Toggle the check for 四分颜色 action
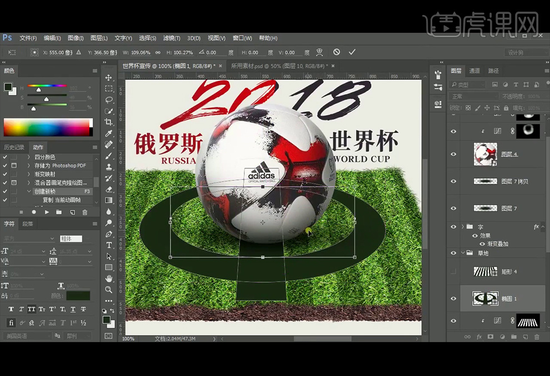This screenshot has height=376, width=550. click(x=5, y=157)
